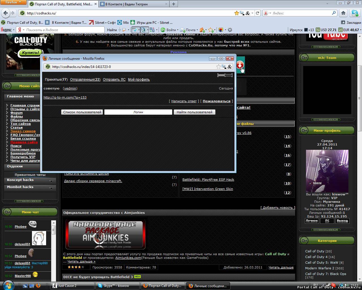The height and width of the screenshot is (290, 362).
Task: Open Почта mail button on Yandex bar
Action: pyautogui.click(x=188, y=30)
